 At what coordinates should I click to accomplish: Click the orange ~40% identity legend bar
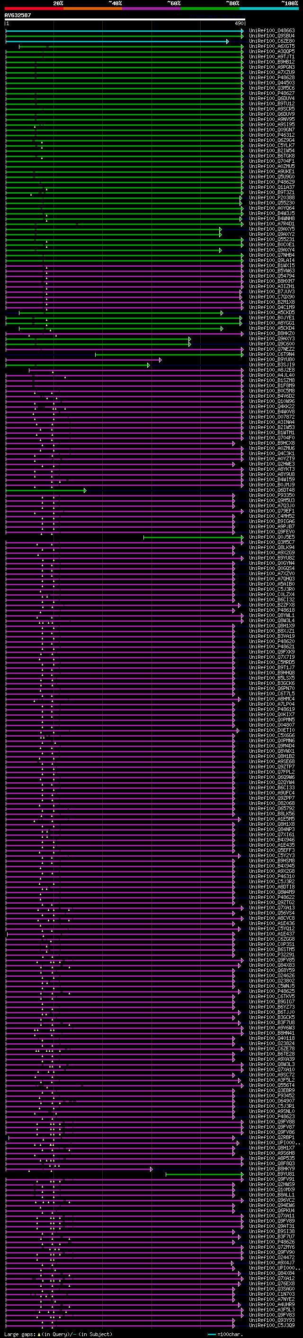pos(93,9)
